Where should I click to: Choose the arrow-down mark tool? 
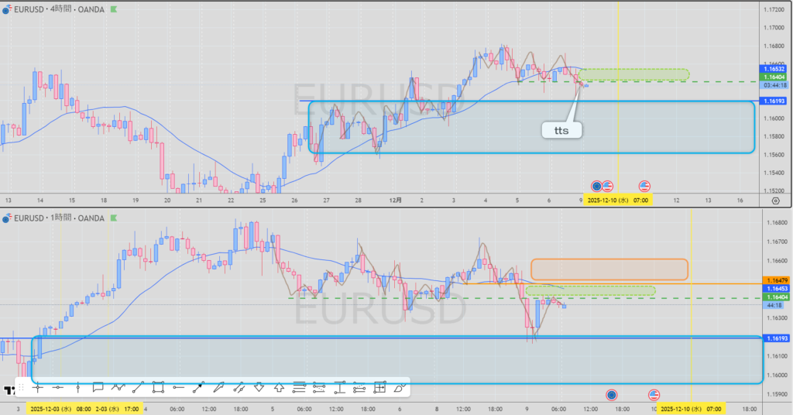pyautogui.click(x=259, y=387)
